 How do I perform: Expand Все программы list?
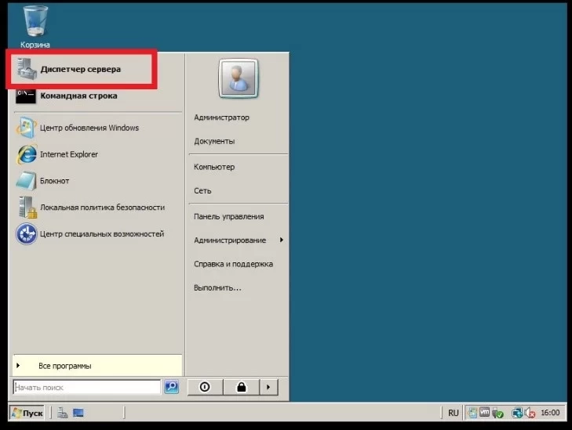point(97,366)
